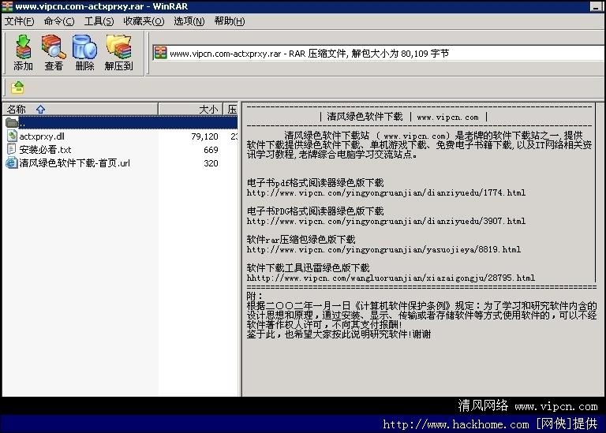Screen dimensions: 606x433
Task: Open the 选项(N) options menu
Action: pos(189,21)
